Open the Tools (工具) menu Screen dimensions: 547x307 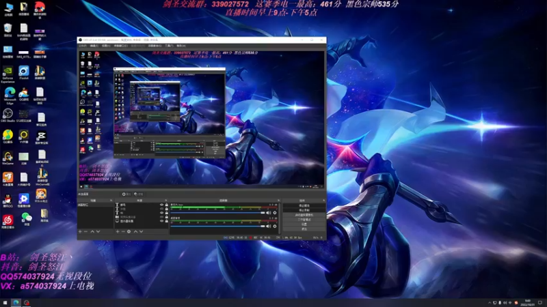169,46
